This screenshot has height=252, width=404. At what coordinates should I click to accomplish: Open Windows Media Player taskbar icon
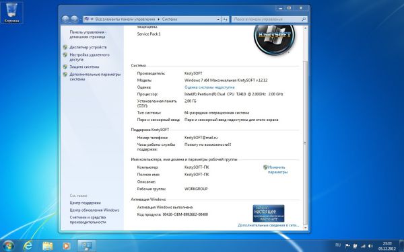point(66,246)
